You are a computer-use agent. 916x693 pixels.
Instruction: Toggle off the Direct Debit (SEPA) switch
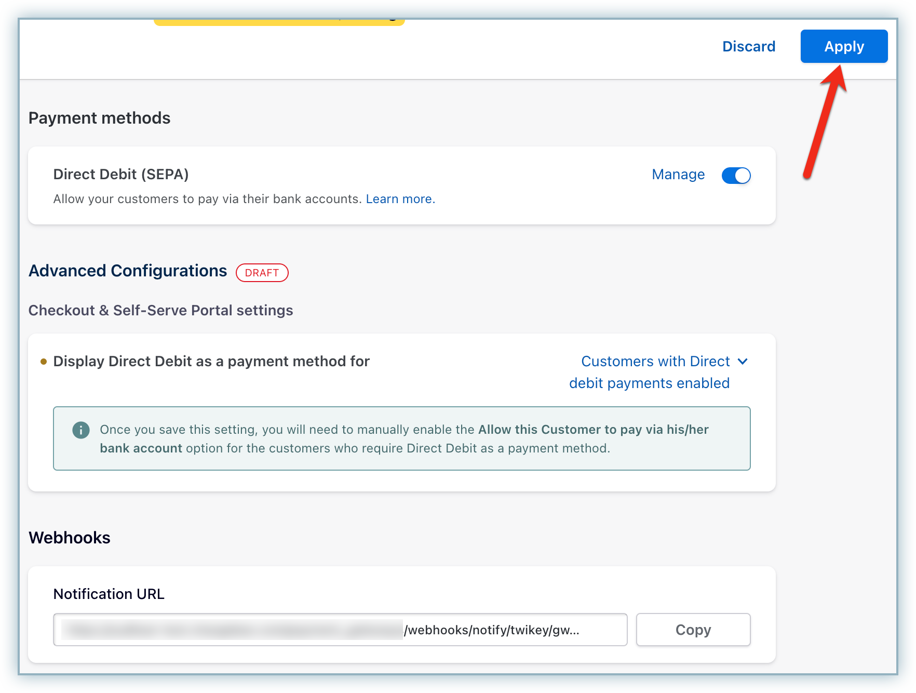click(x=735, y=176)
